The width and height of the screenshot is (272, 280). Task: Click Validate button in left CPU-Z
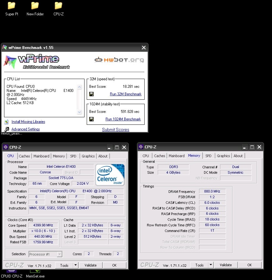click(x=90, y=265)
